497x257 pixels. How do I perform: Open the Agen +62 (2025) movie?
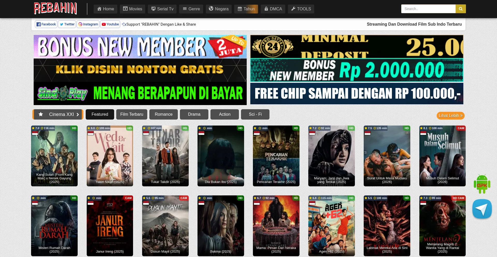point(332,226)
